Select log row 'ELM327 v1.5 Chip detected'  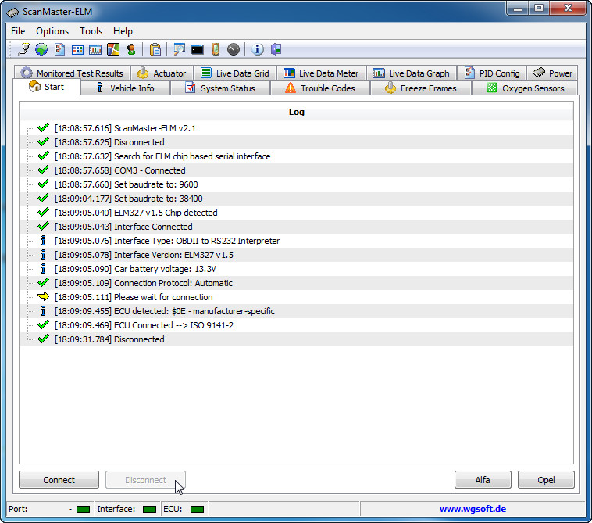(296, 213)
